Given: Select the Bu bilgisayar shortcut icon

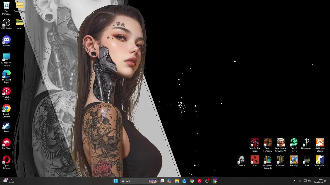Looking at the screenshot, I should [x=6, y=60].
